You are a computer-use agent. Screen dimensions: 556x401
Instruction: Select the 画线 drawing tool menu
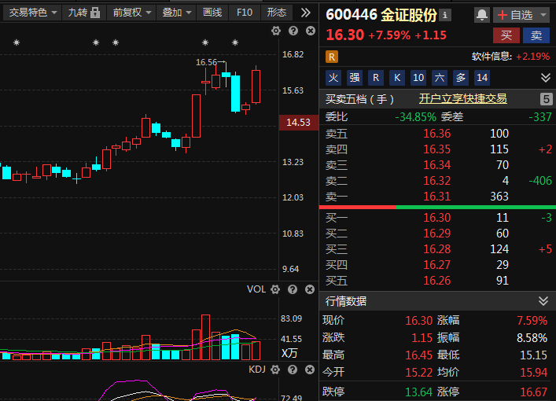(x=212, y=13)
